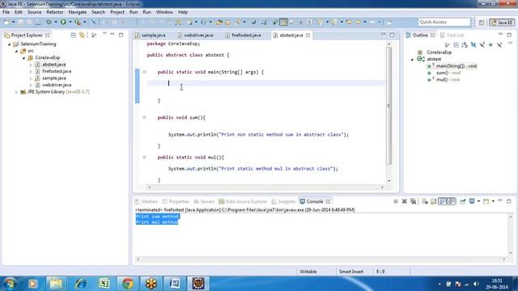Switch to the sample.java editor tab
The height and width of the screenshot is (291, 518).
click(151, 35)
